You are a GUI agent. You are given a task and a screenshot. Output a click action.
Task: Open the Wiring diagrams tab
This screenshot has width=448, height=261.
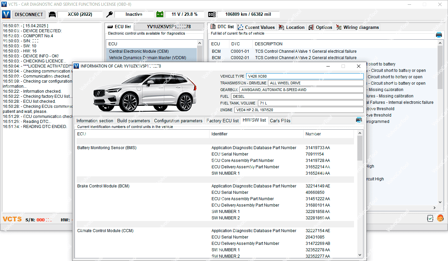[358, 27]
